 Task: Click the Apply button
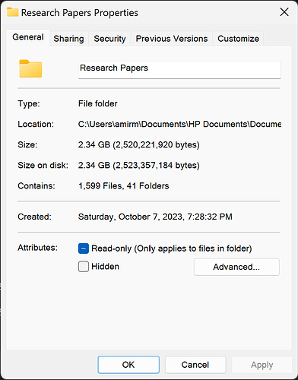point(262,365)
